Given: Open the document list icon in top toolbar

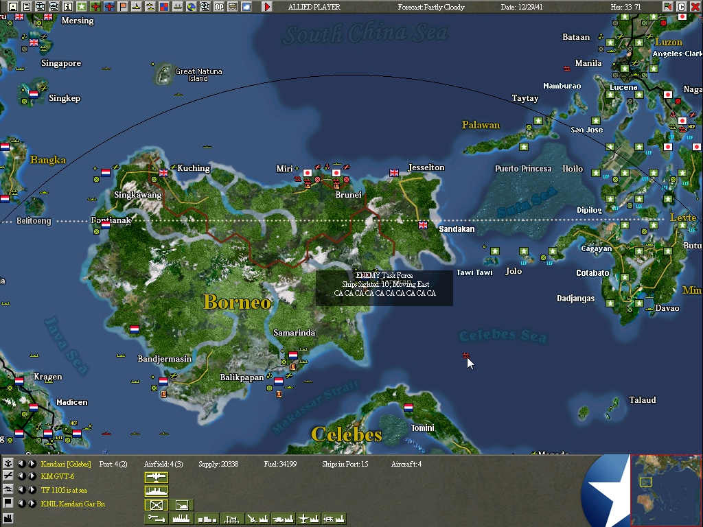Looking at the screenshot, I should coord(27,7).
